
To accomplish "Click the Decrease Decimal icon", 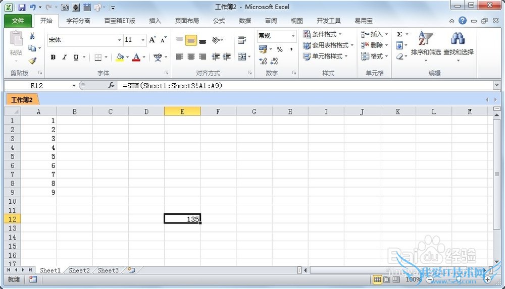I will coord(274,61).
